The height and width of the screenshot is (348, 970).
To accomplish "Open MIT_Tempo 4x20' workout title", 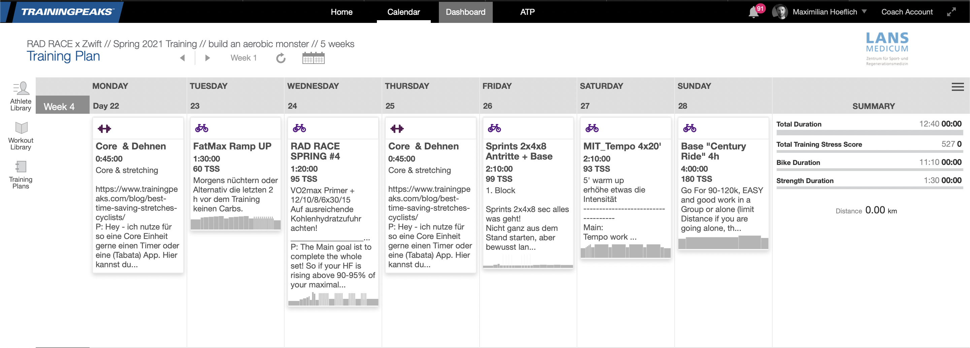I will click(x=622, y=146).
